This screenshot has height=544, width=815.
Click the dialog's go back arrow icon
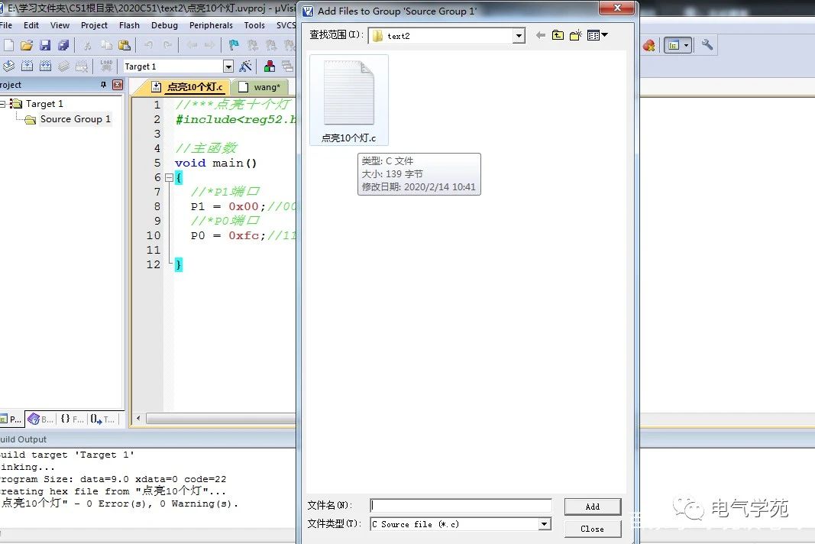(x=541, y=35)
